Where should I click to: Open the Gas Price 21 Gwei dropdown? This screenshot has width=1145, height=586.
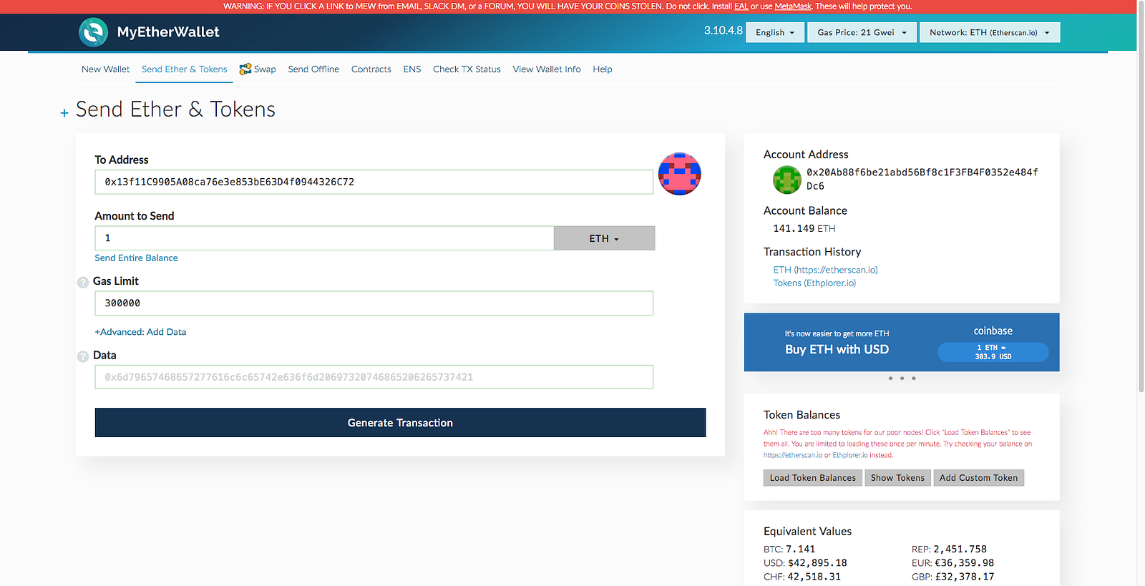point(862,32)
